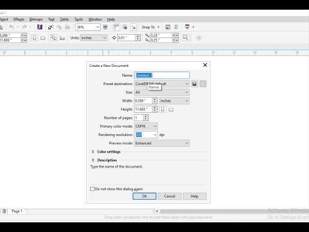Select portrait orientation in property bar
Image resolution: width=309 pixels, height=232 pixels.
pyautogui.click(x=34, y=38)
